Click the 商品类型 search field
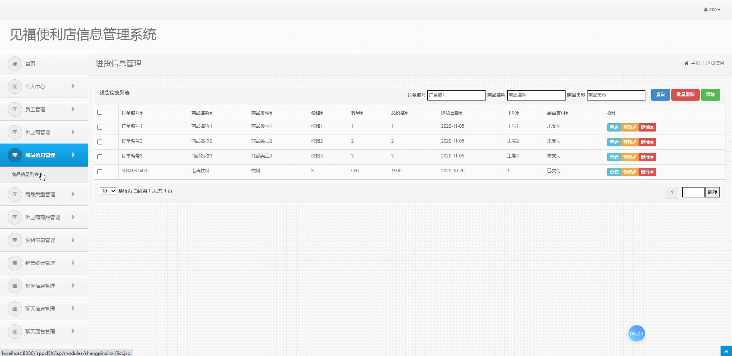 pyautogui.click(x=616, y=95)
